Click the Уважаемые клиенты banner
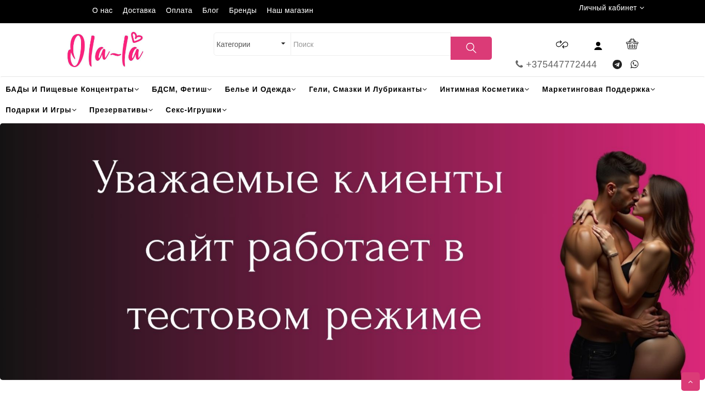The width and height of the screenshot is (705, 396). [x=352, y=252]
